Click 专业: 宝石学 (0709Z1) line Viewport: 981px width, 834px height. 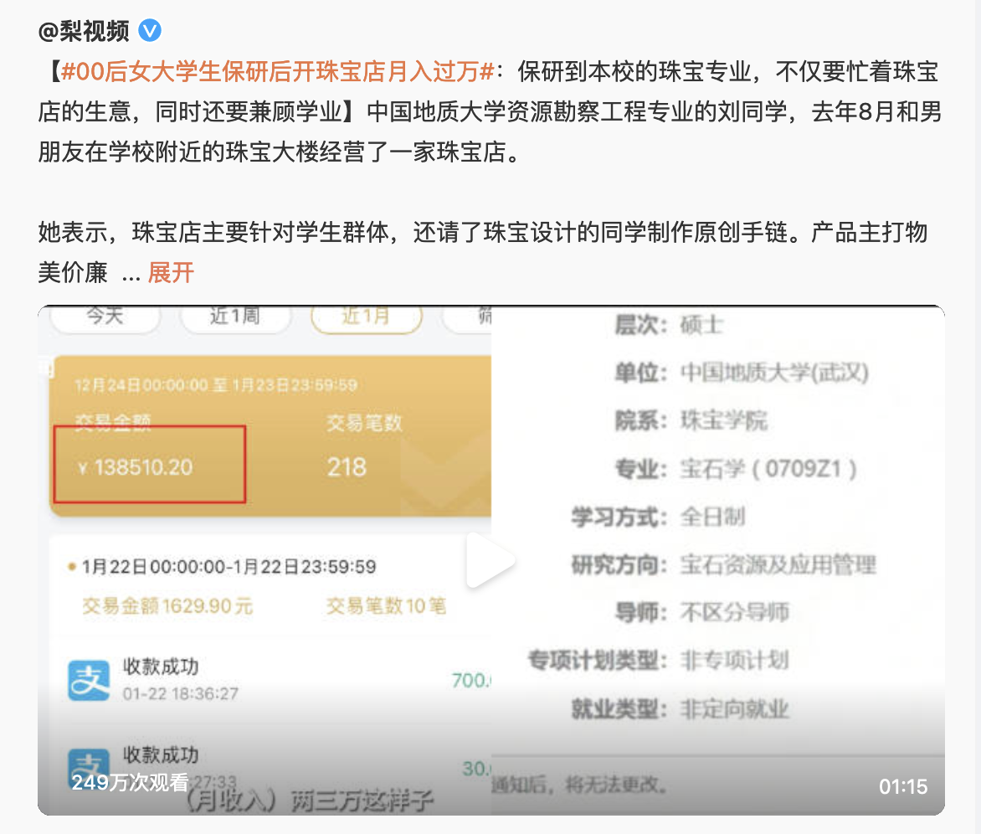(736, 469)
